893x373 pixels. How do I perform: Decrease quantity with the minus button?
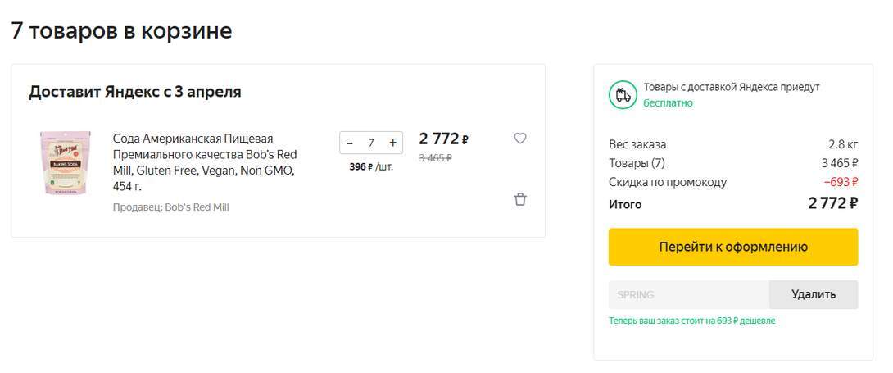pos(350,143)
